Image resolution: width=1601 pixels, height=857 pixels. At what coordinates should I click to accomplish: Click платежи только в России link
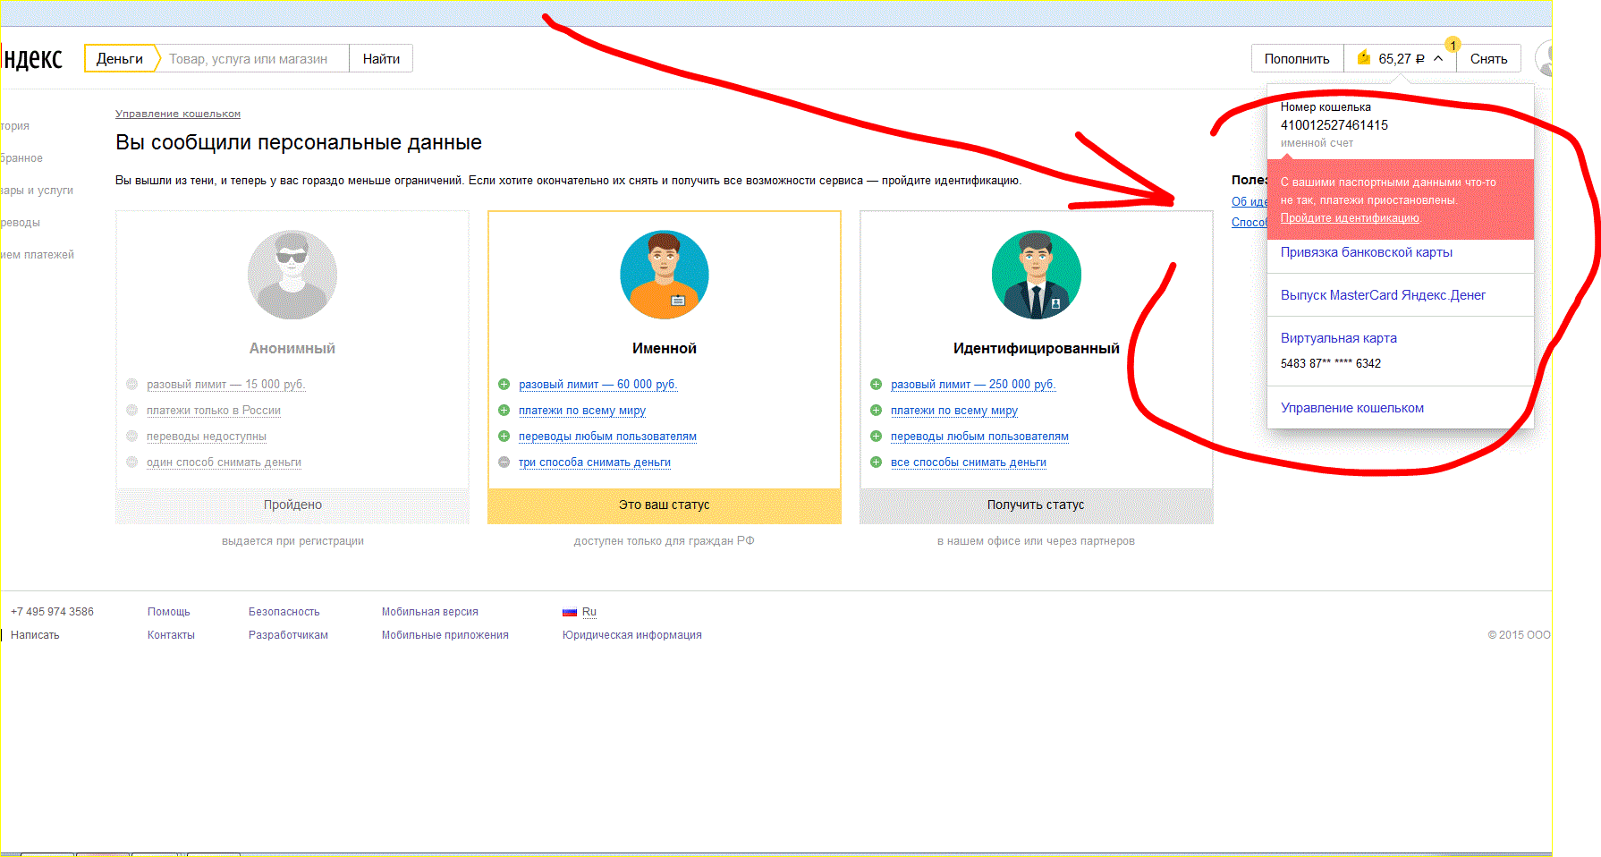pyautogui.click(x=214, y=411)
